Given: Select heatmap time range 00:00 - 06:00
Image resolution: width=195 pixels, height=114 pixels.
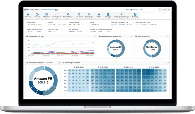Looking at the screenshot, I should (79, 67).
